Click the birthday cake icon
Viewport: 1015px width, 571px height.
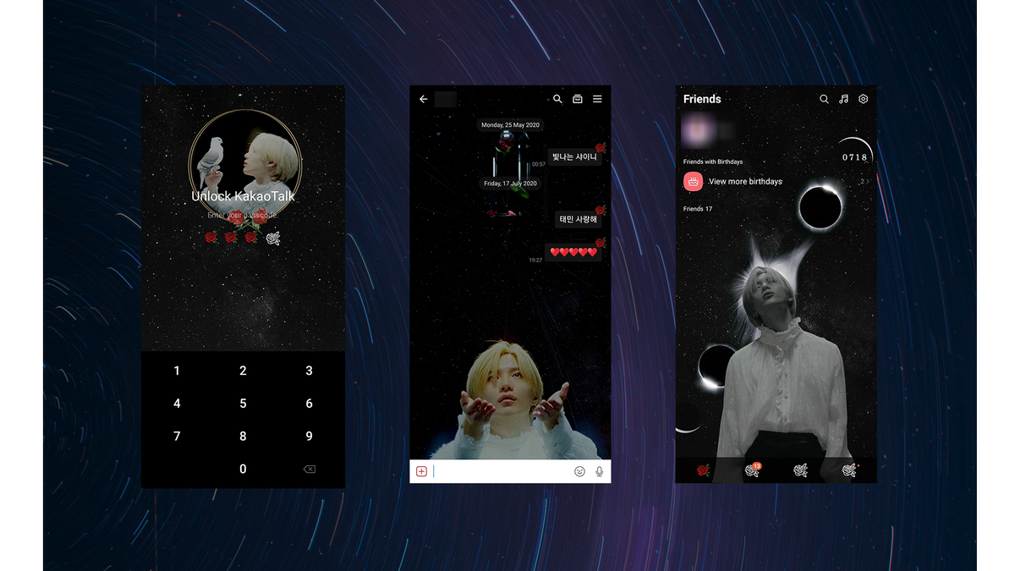coord(693,181)
